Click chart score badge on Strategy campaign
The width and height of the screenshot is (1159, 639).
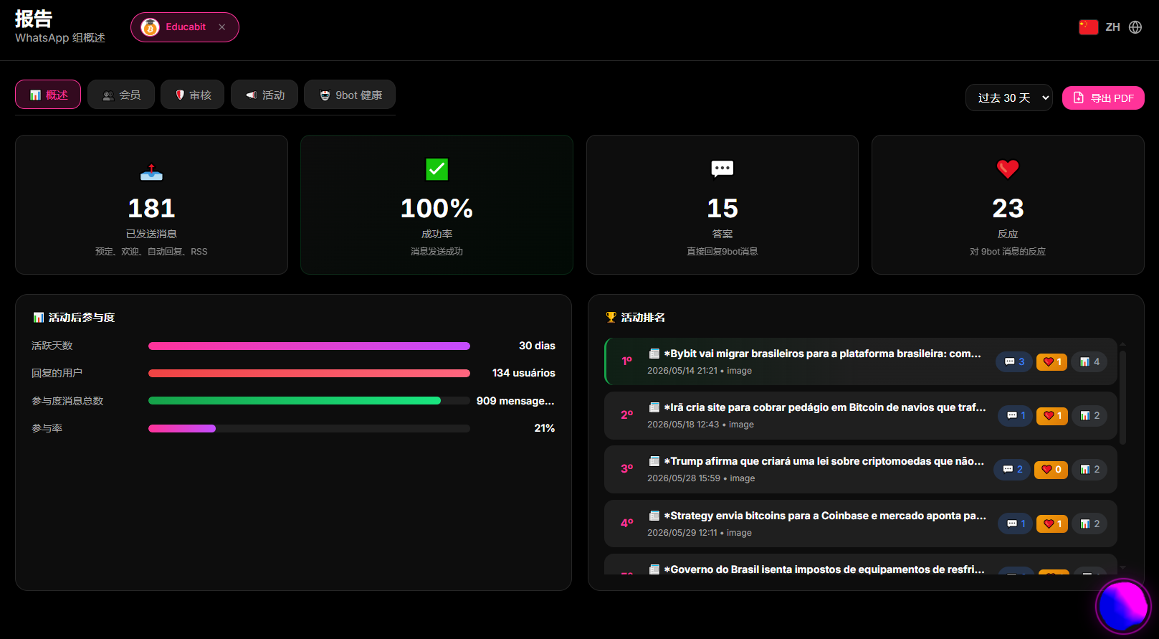pos(1089,524)
